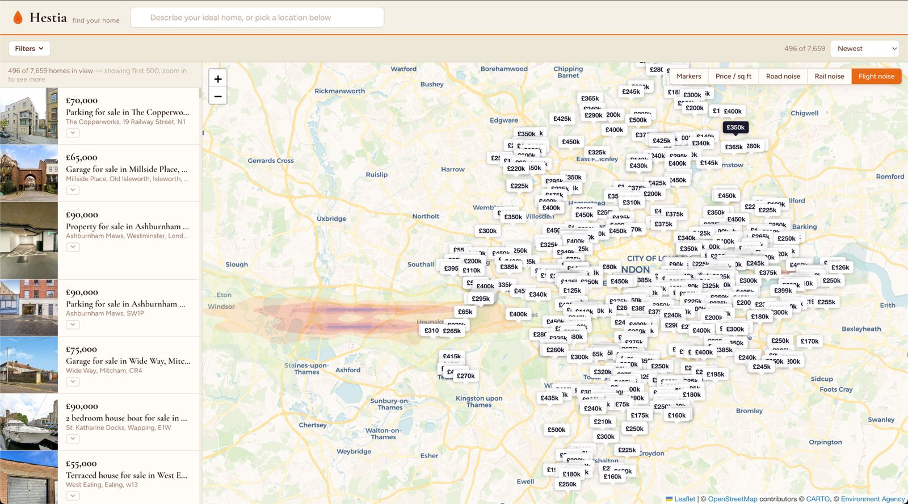Viewport: 908px width, 504px height.
Task: Open the OpenStreetMap attribution link
Action: (x=733, y=499)
